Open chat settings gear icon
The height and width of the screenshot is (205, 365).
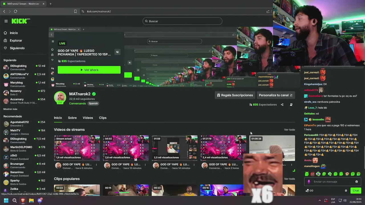pos(346,190)
